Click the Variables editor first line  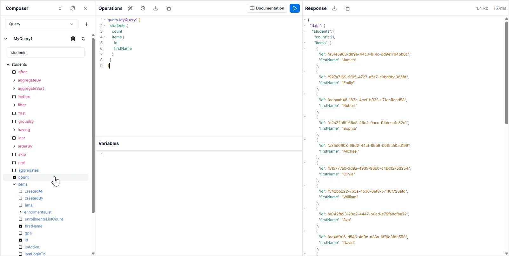(200, 155)
